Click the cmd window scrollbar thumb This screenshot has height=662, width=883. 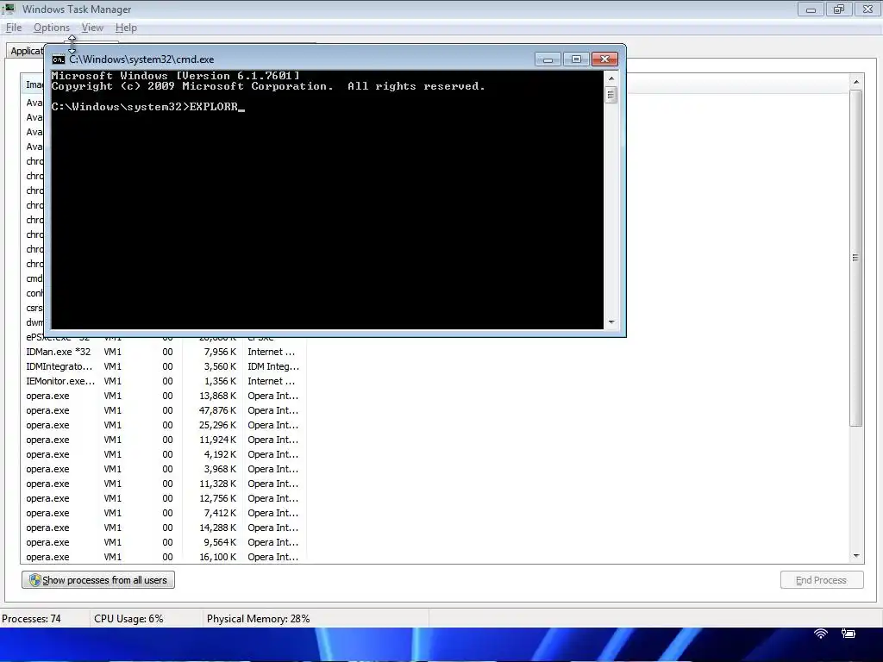tap(611, 95)
